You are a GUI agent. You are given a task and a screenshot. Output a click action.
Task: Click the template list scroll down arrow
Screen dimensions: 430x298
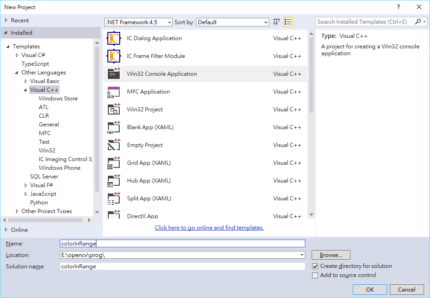[311, 215]
